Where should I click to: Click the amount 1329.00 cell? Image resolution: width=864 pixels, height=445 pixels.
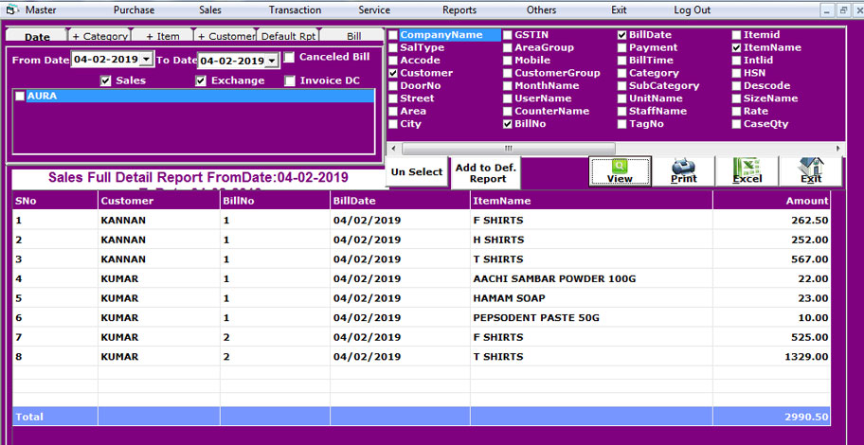[771, 357]
